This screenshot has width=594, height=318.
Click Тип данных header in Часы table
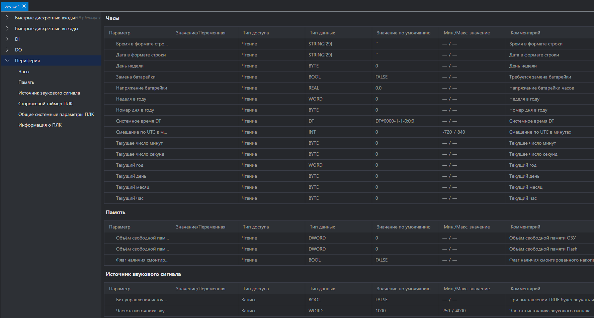point(338,33)
